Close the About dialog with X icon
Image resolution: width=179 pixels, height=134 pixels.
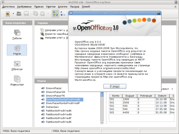(x=71, y=13)
